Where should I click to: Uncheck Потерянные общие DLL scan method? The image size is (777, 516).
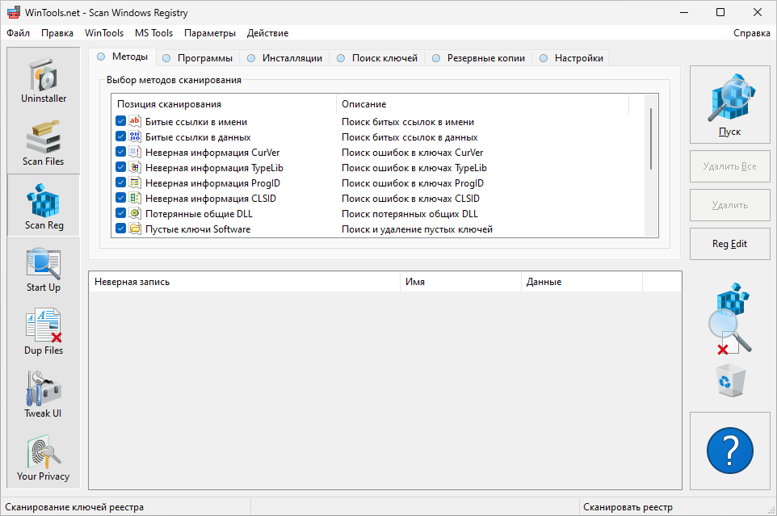[x=120, y=214]
